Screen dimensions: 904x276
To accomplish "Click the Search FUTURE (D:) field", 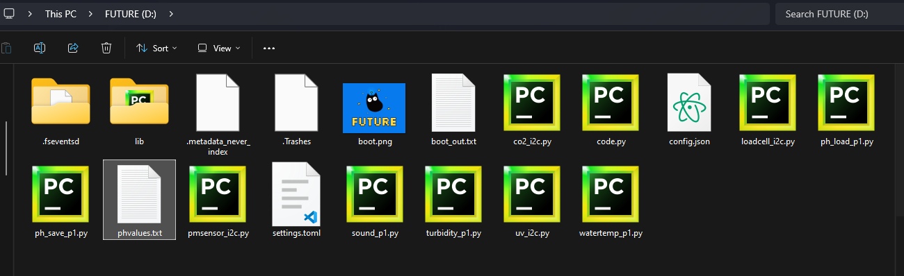I will click(839, 14).
